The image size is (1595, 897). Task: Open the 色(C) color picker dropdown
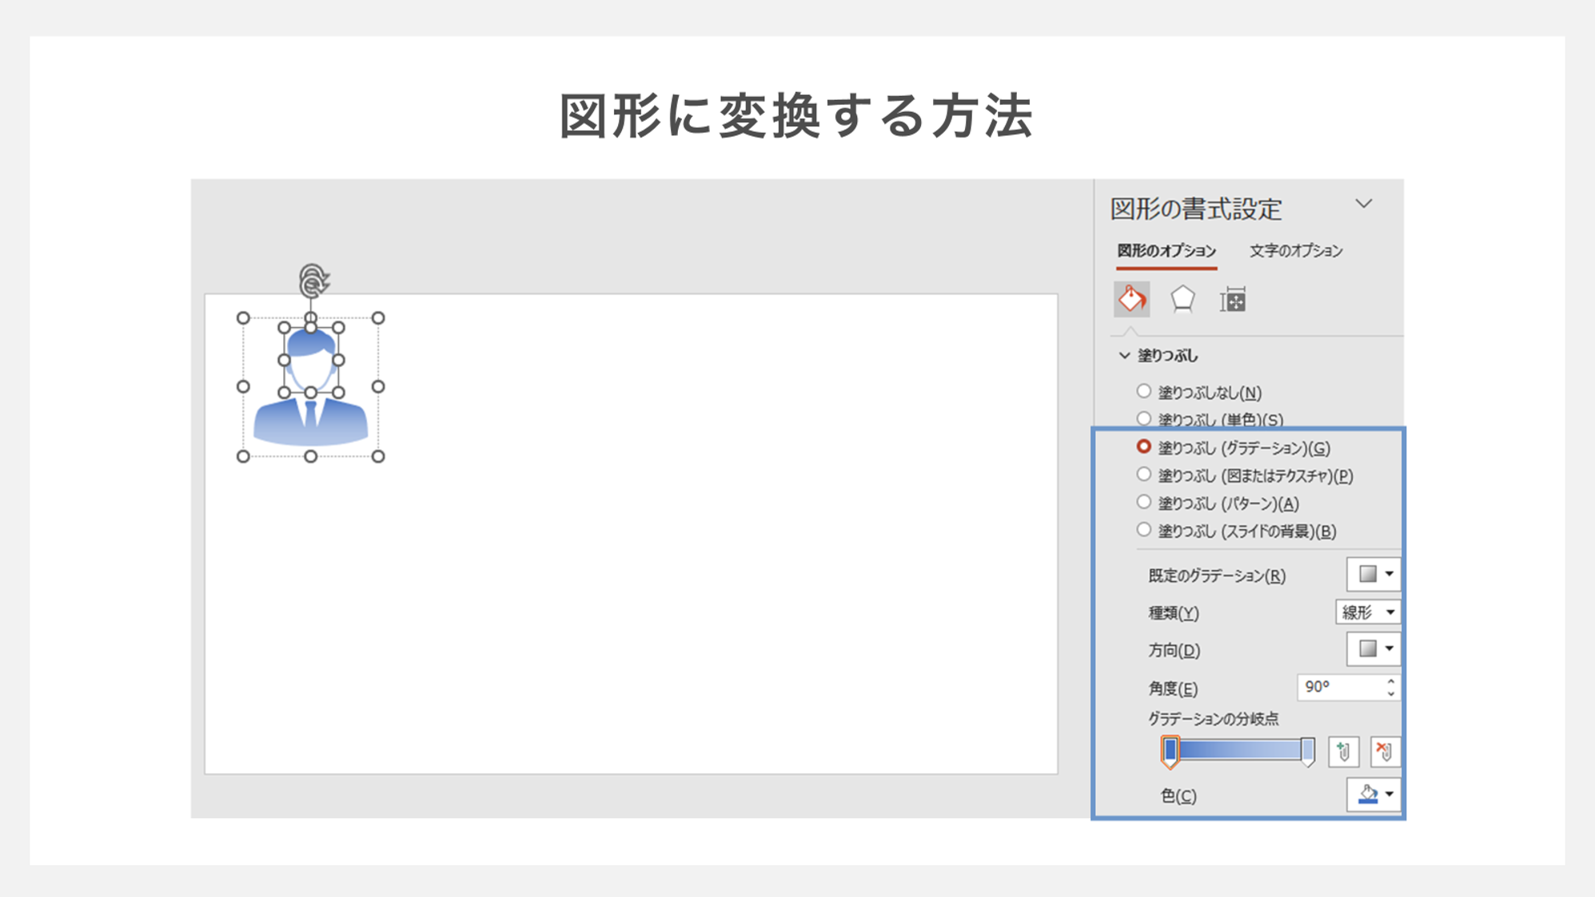click(x=1374, y=795)
